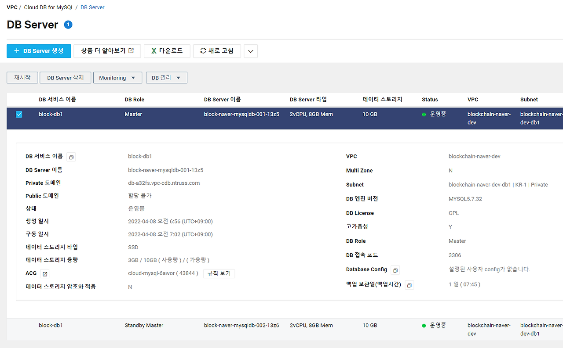Click the 할당 불가 Public domain value
This screenshot has height=348, width=563.
tap(140, 196)
